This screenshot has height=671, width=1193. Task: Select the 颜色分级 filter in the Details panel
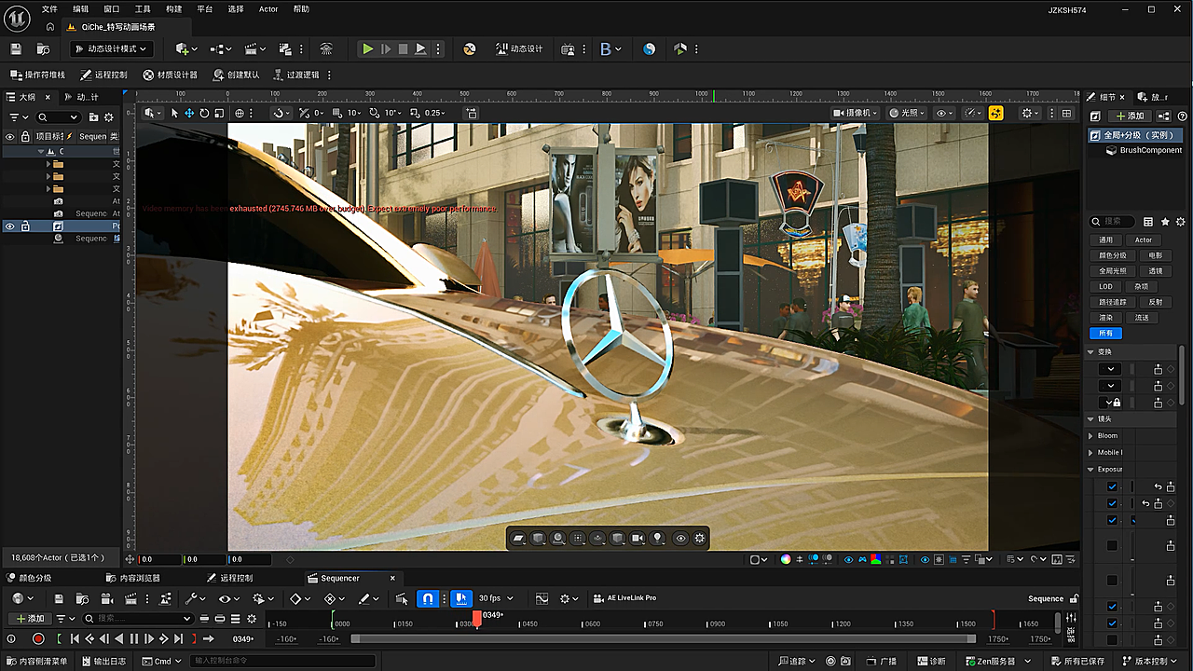[x=1113, y=255]
